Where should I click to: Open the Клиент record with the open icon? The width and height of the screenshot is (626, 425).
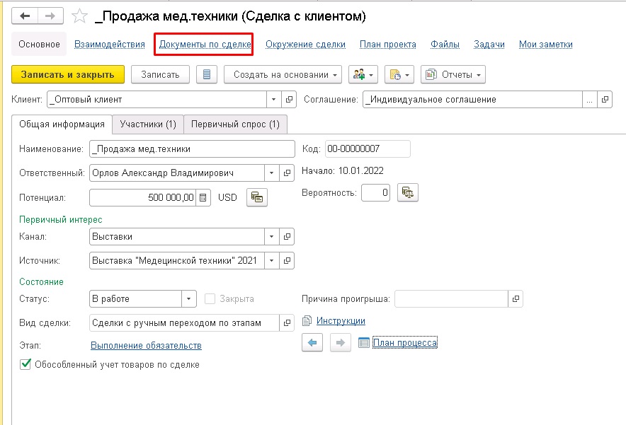(288, 100)
